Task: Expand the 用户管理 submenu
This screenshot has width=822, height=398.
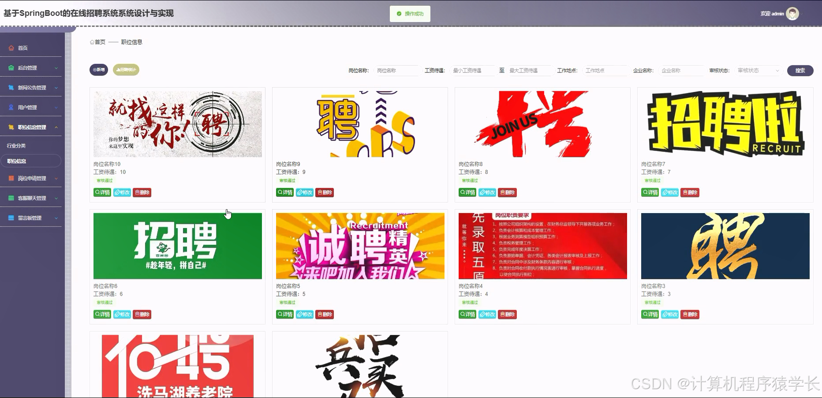Action: point(56,107)
